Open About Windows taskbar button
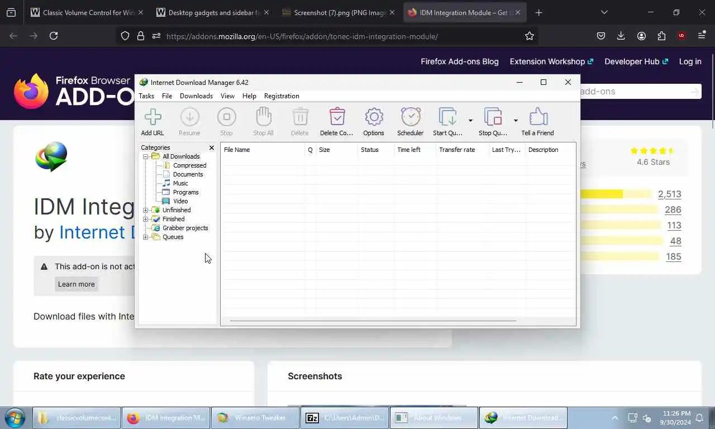This screenshot has height=429, width=715. pos(433,418)
